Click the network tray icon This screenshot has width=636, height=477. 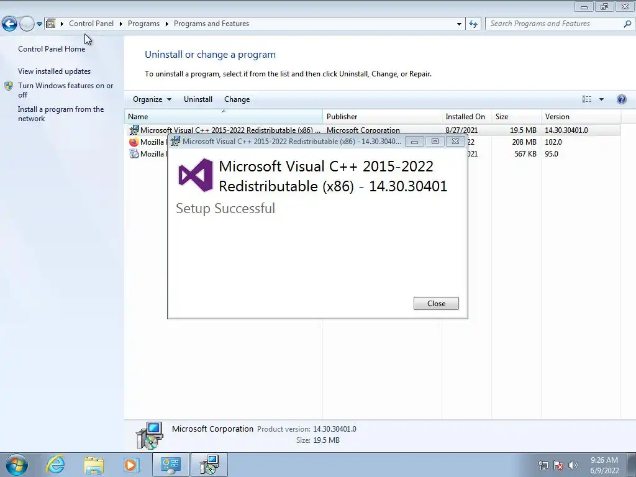click(543, 465)
